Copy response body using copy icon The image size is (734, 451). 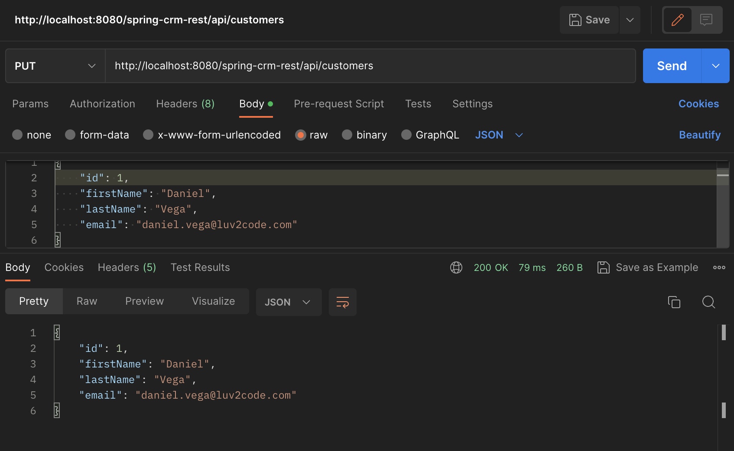click(674, 302)
